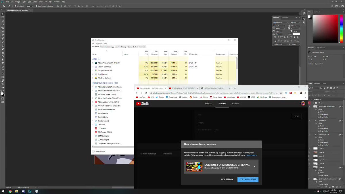Expand the Windows Explorer process row
Screen dimensions: 345x194
point(93,78)
